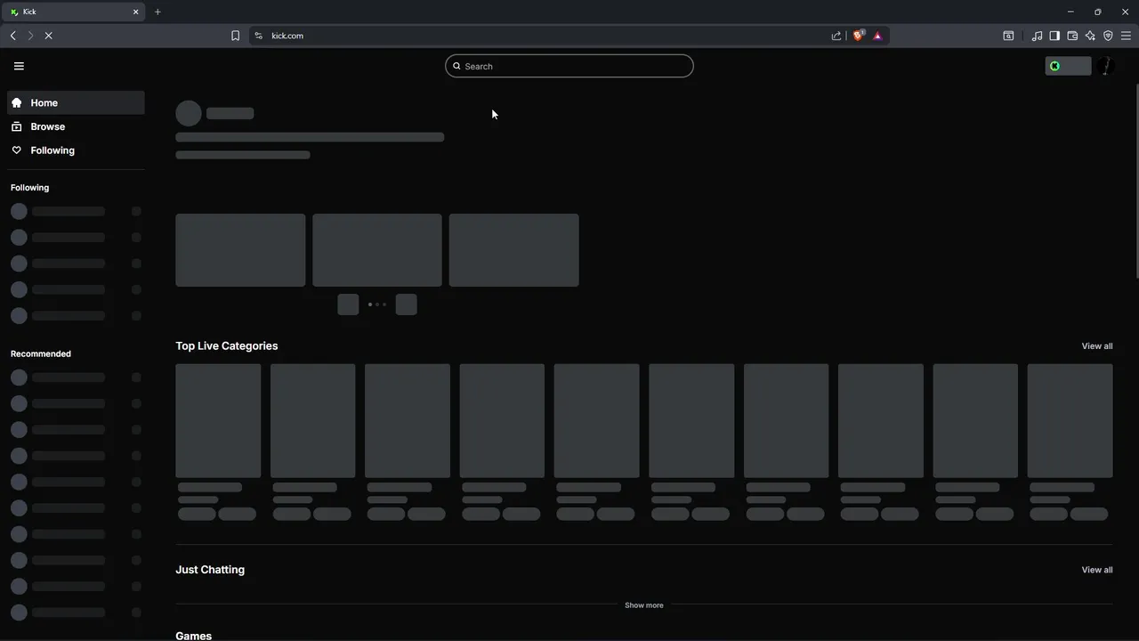This screenshot has height=641, width=1139.
Task: Go back to the previous page
Action: [x=12, y=36]
